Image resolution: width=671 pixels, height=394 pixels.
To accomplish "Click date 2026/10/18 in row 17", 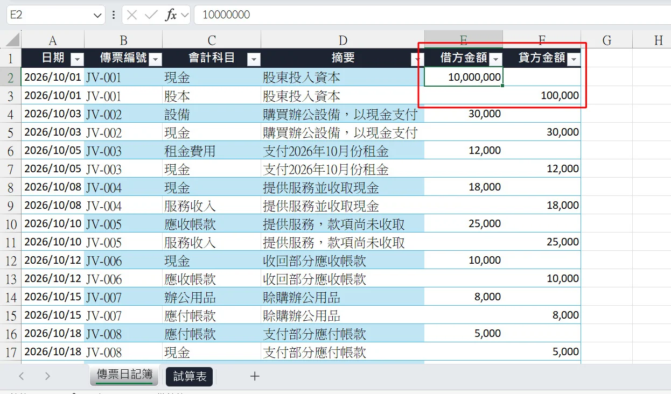I will tap(53, 352).
